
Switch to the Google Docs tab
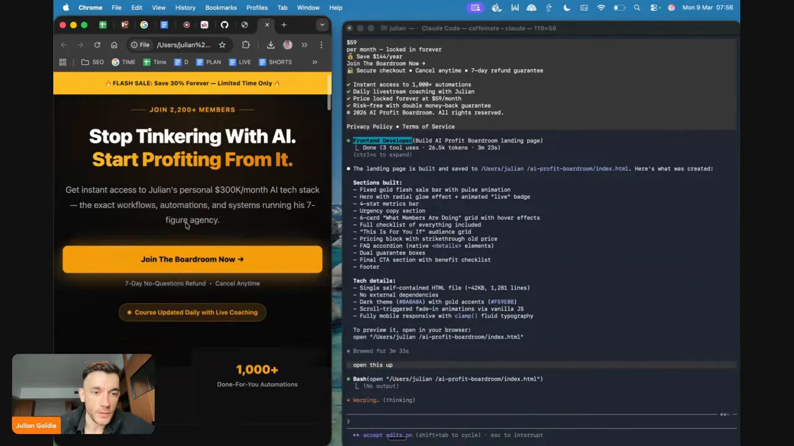[x=164, y=25]
